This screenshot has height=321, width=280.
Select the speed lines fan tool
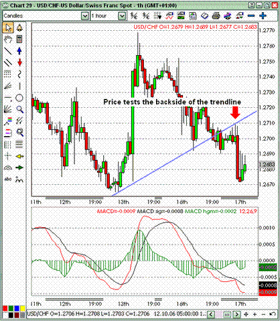click(8, 86)
